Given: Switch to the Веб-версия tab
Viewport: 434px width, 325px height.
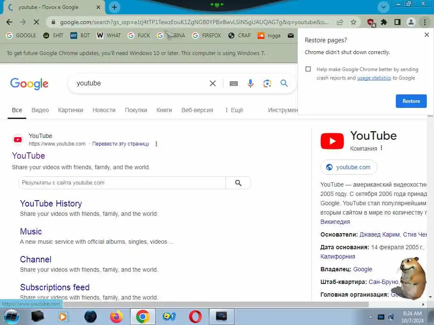Looking at the screenshot, I should (x=198, y=110).
